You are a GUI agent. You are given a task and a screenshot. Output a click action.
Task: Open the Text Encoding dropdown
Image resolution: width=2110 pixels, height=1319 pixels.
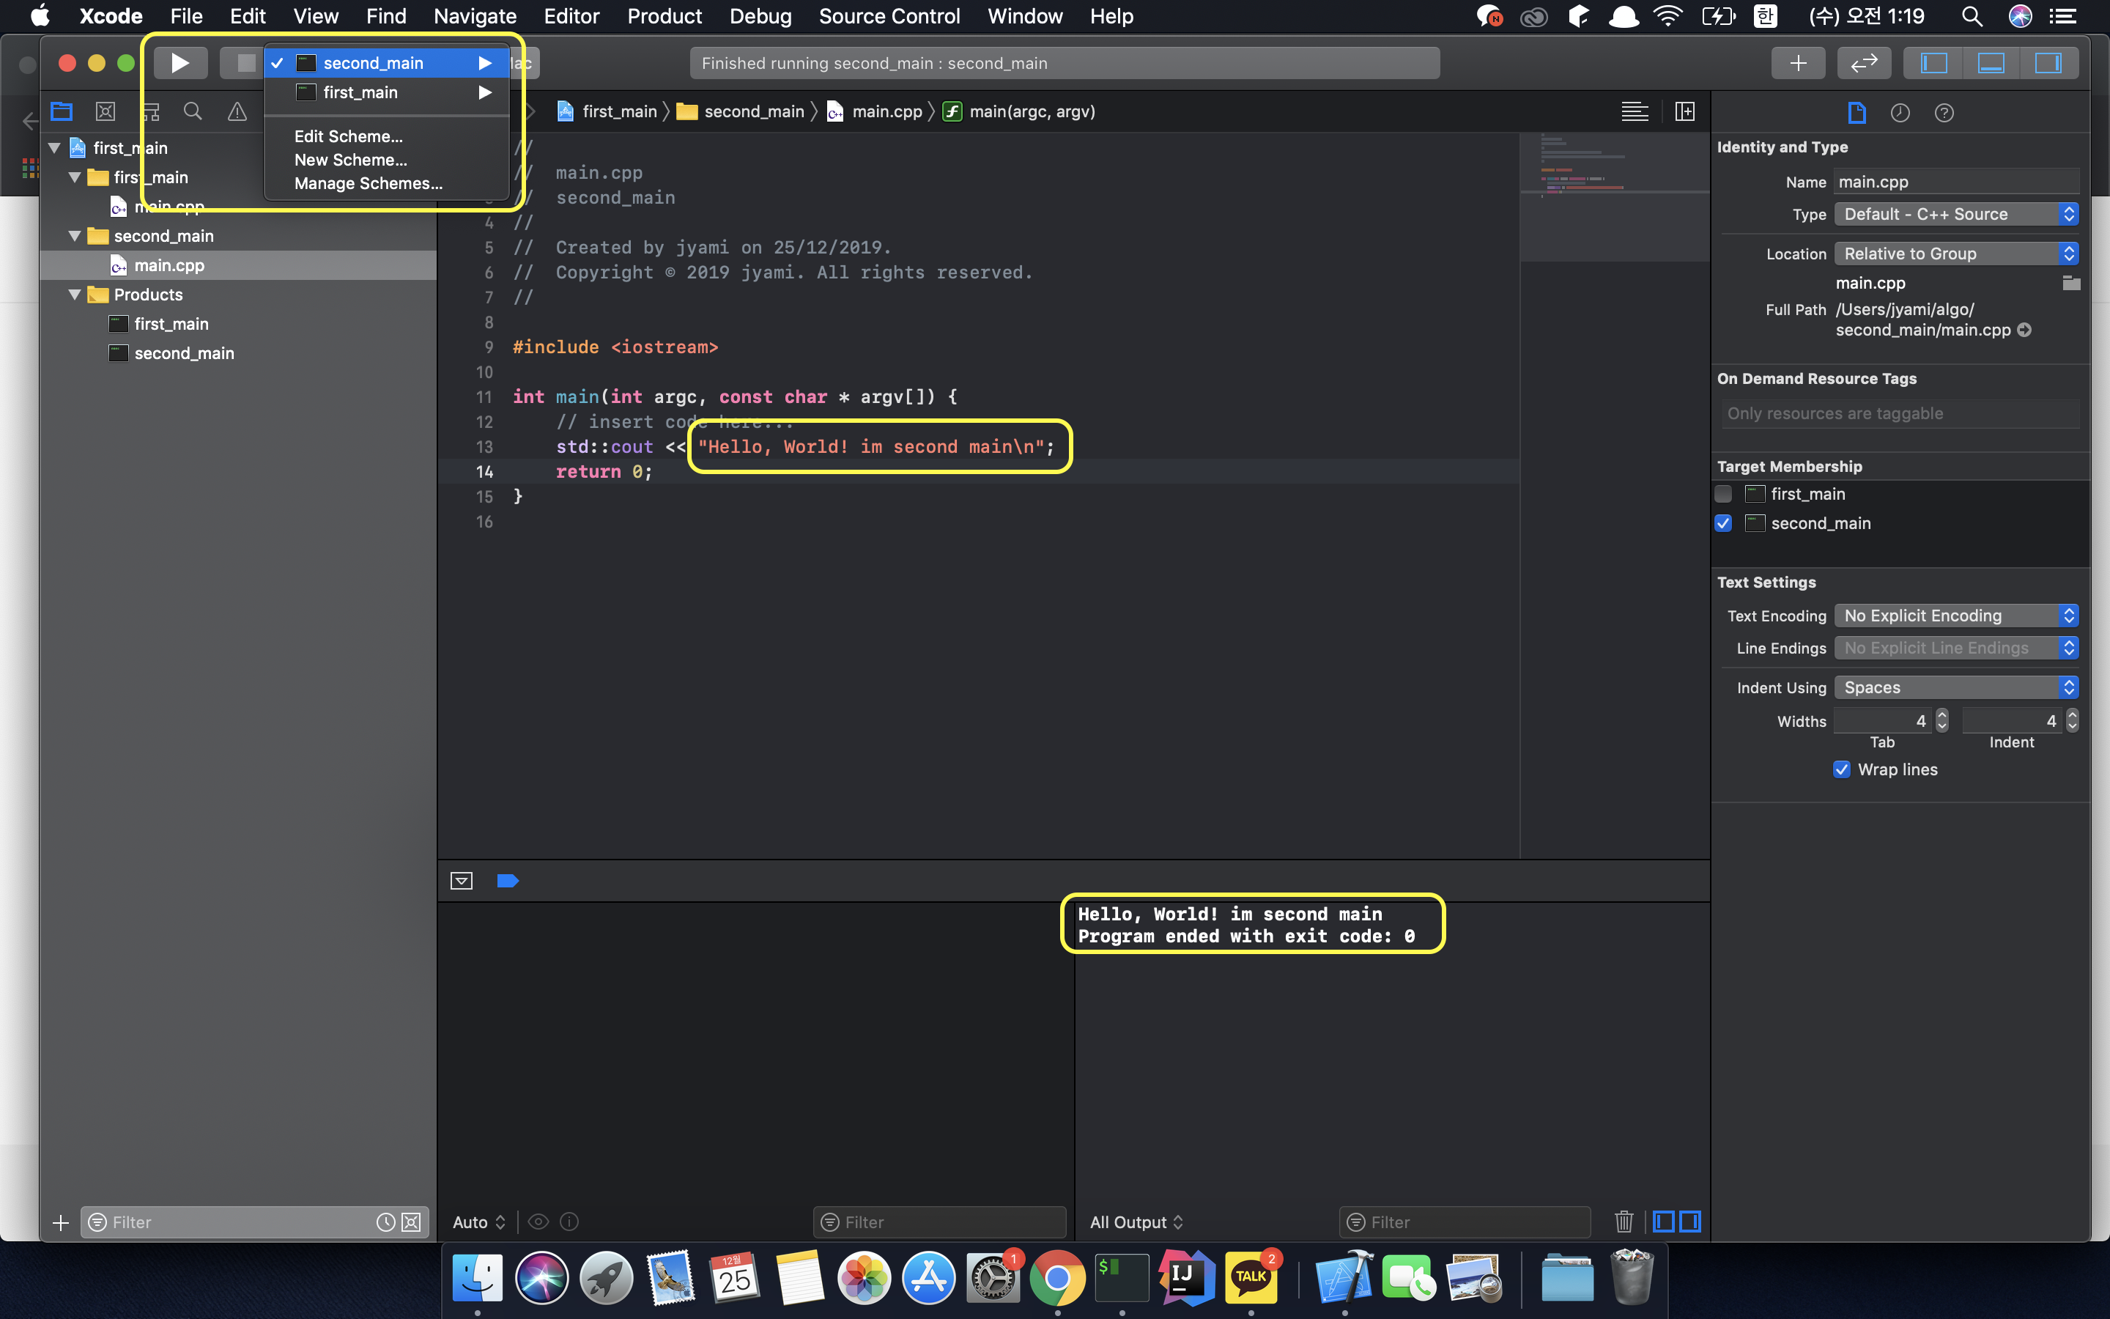[1955, 616]
